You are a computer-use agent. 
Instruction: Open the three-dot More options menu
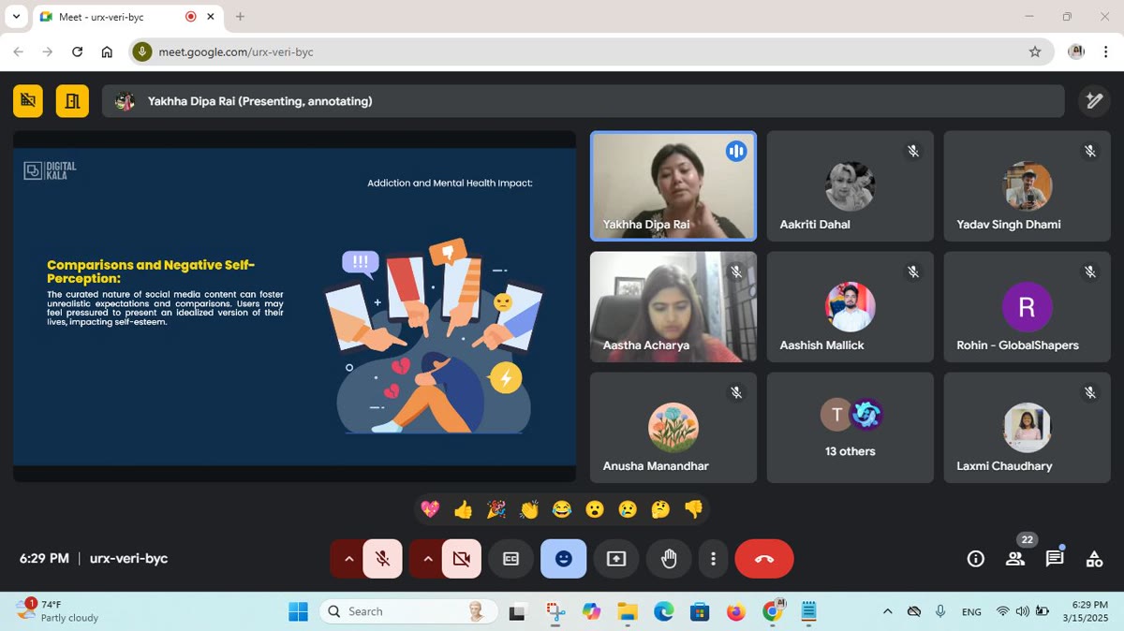click(714, 559)
